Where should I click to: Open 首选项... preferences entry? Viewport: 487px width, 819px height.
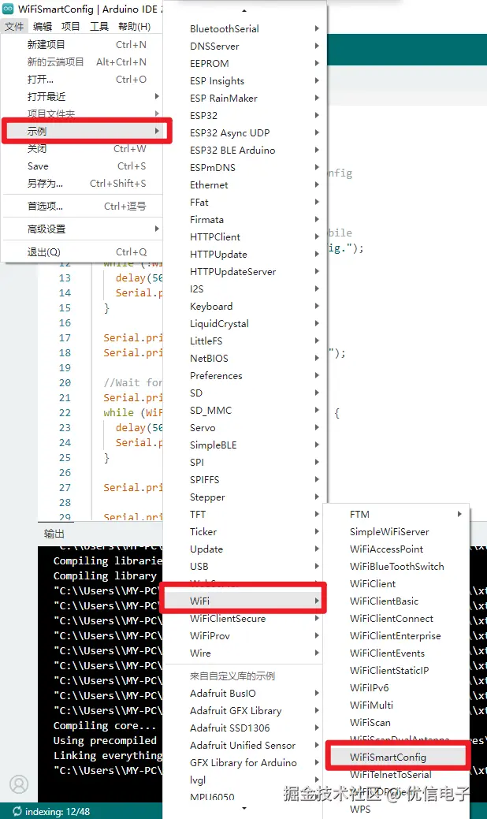(x=83, y=207)
